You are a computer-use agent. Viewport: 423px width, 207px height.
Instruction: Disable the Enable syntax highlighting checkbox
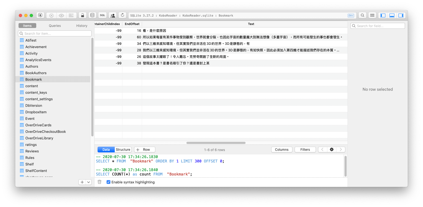[108, 182]
